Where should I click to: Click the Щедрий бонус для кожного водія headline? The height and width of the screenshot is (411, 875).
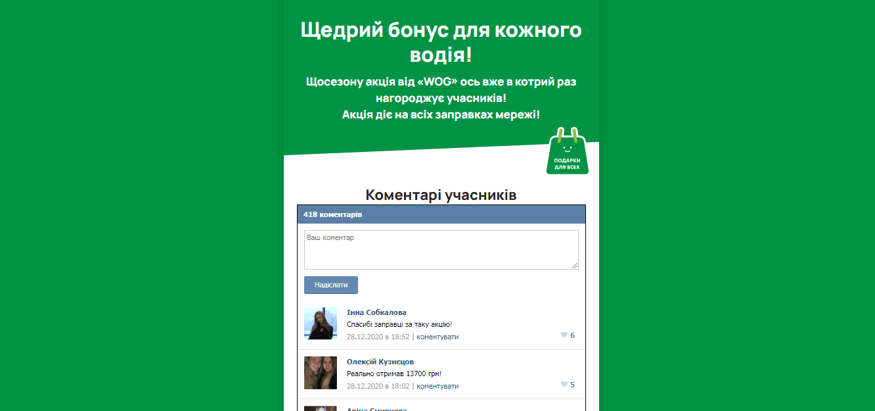pos(441,42)
